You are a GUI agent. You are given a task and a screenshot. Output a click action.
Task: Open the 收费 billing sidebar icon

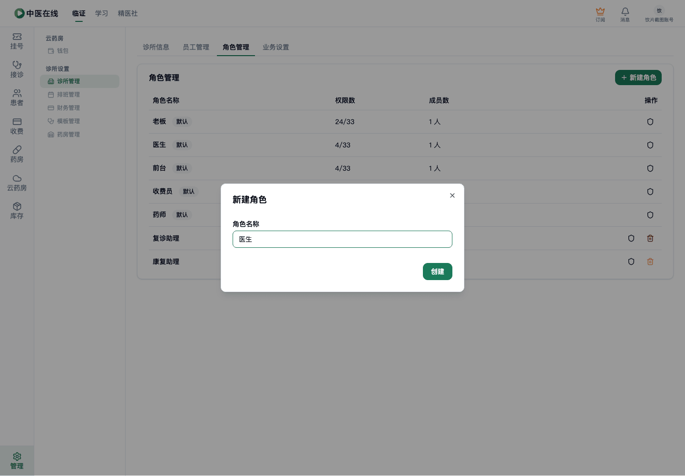(17, 126)
